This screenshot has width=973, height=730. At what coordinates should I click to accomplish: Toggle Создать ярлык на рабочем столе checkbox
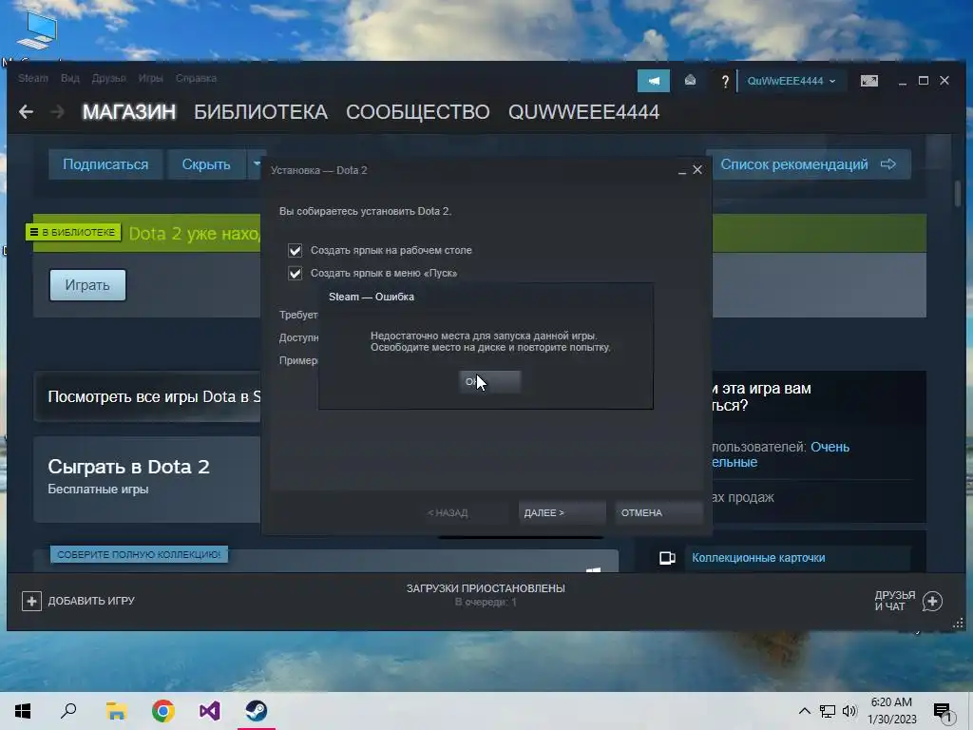(x=295, y=250)
